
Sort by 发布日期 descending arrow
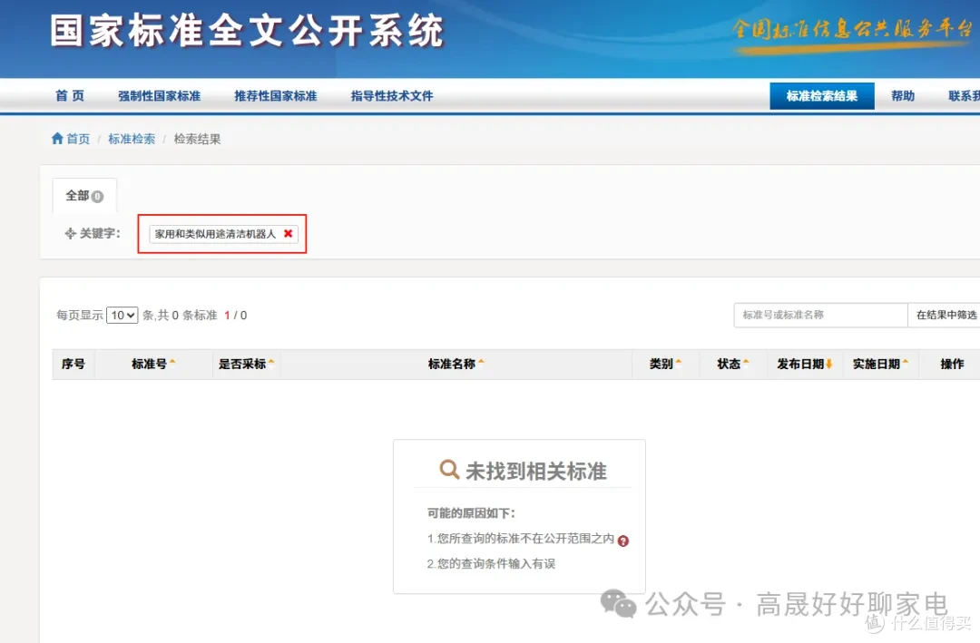(x=829, y=364)
